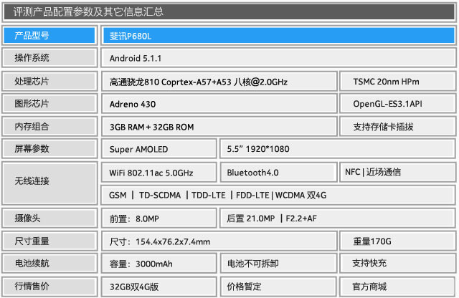Click the 处理芯片 row label
The image size is (459, 298).
tap(48, 82)
